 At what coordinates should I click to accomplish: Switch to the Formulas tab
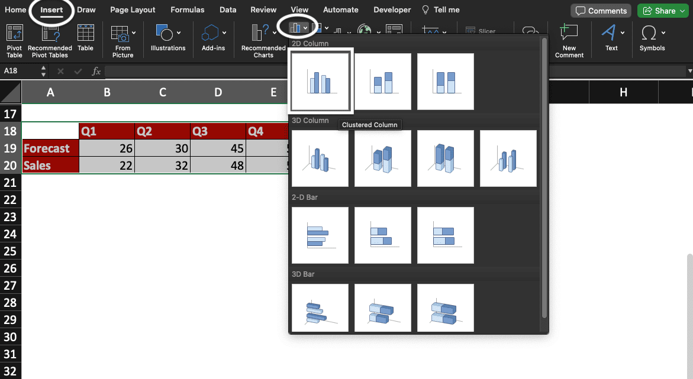[x=187, y=10]
